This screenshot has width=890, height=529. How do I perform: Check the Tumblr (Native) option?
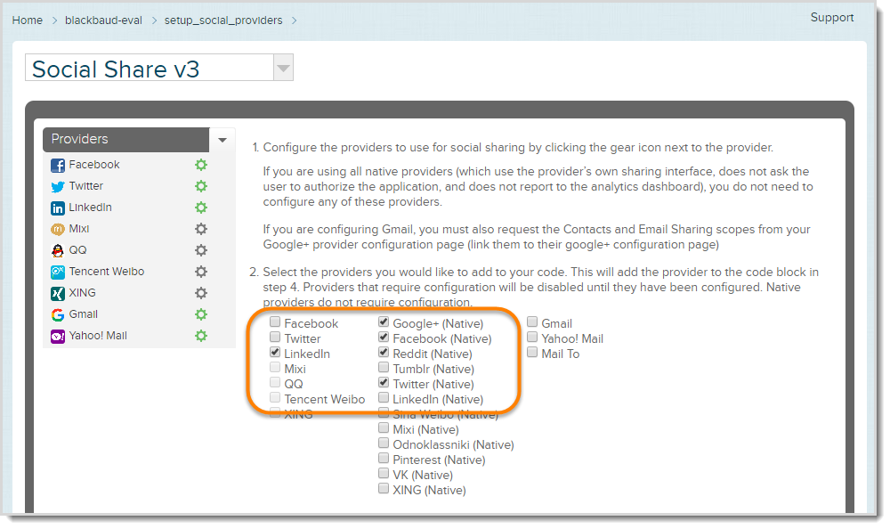[x=384, y=368]
